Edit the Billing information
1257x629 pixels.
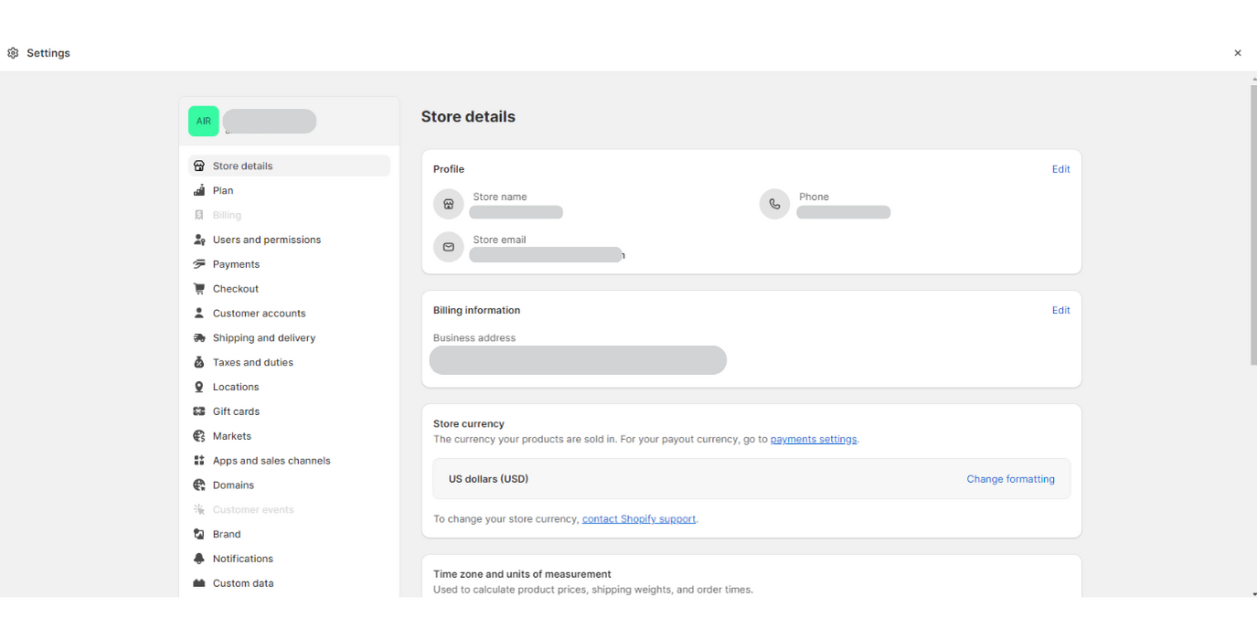tap(1060, 310)
